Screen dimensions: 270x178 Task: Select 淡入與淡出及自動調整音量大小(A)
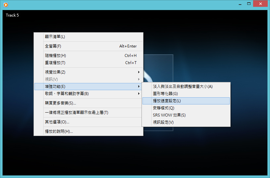pos(186,87)
